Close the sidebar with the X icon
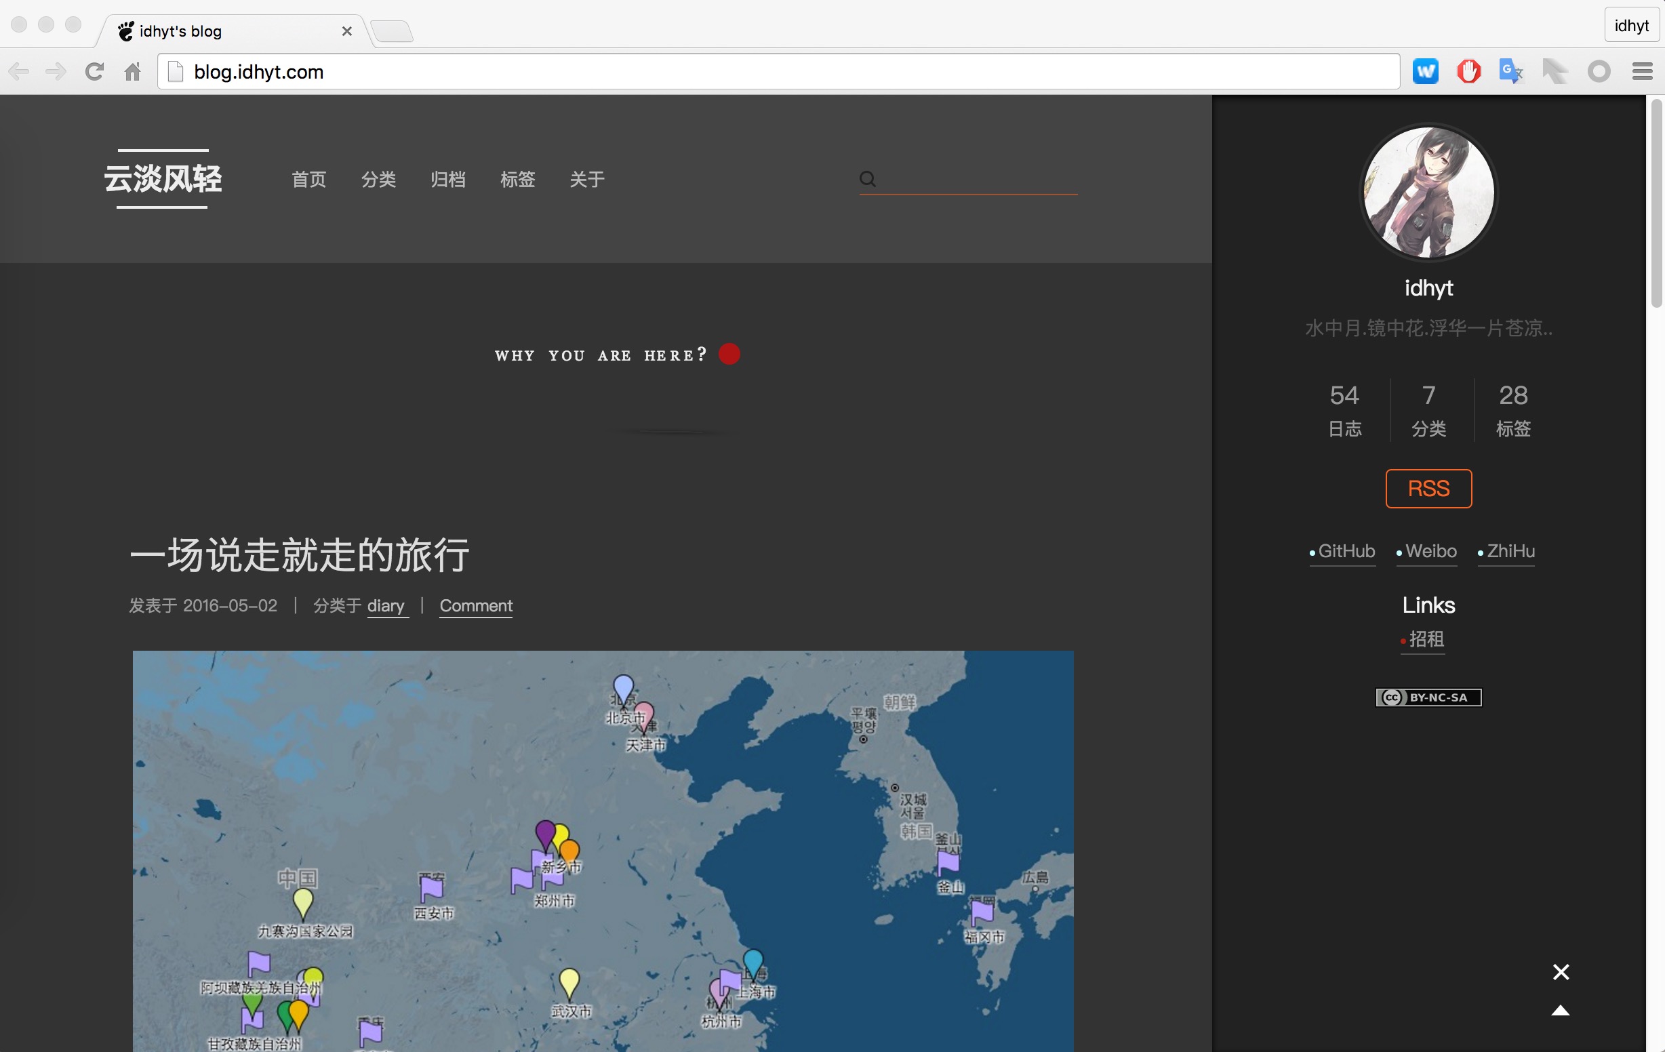 [x=1561, y=972]
